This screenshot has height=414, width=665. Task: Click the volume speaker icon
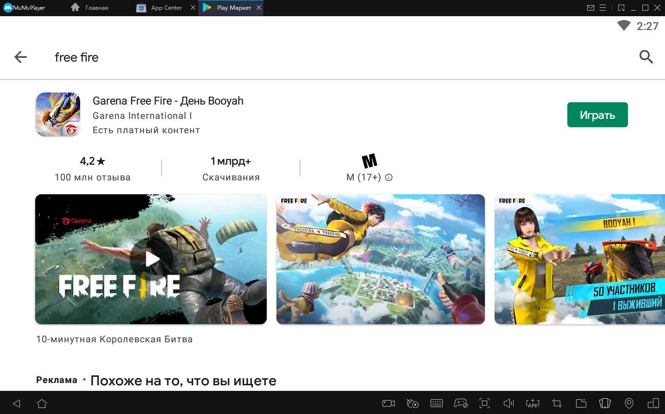click(x=508, y=403)
